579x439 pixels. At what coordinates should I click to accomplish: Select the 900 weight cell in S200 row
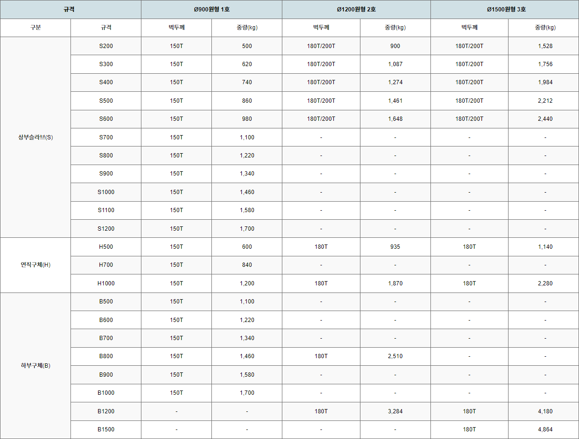[x=395, y=46]
